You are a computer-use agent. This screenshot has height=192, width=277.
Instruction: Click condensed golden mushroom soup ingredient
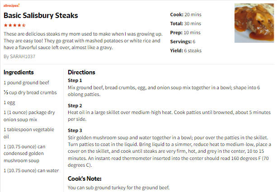[24, 153]
